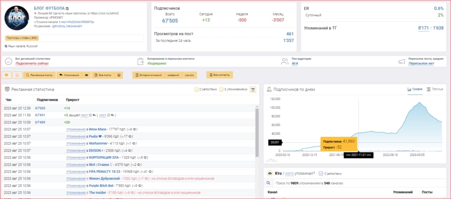Click the copy icon beside БЛОГ ФУТБОЛА title

(x=67, y=9)
